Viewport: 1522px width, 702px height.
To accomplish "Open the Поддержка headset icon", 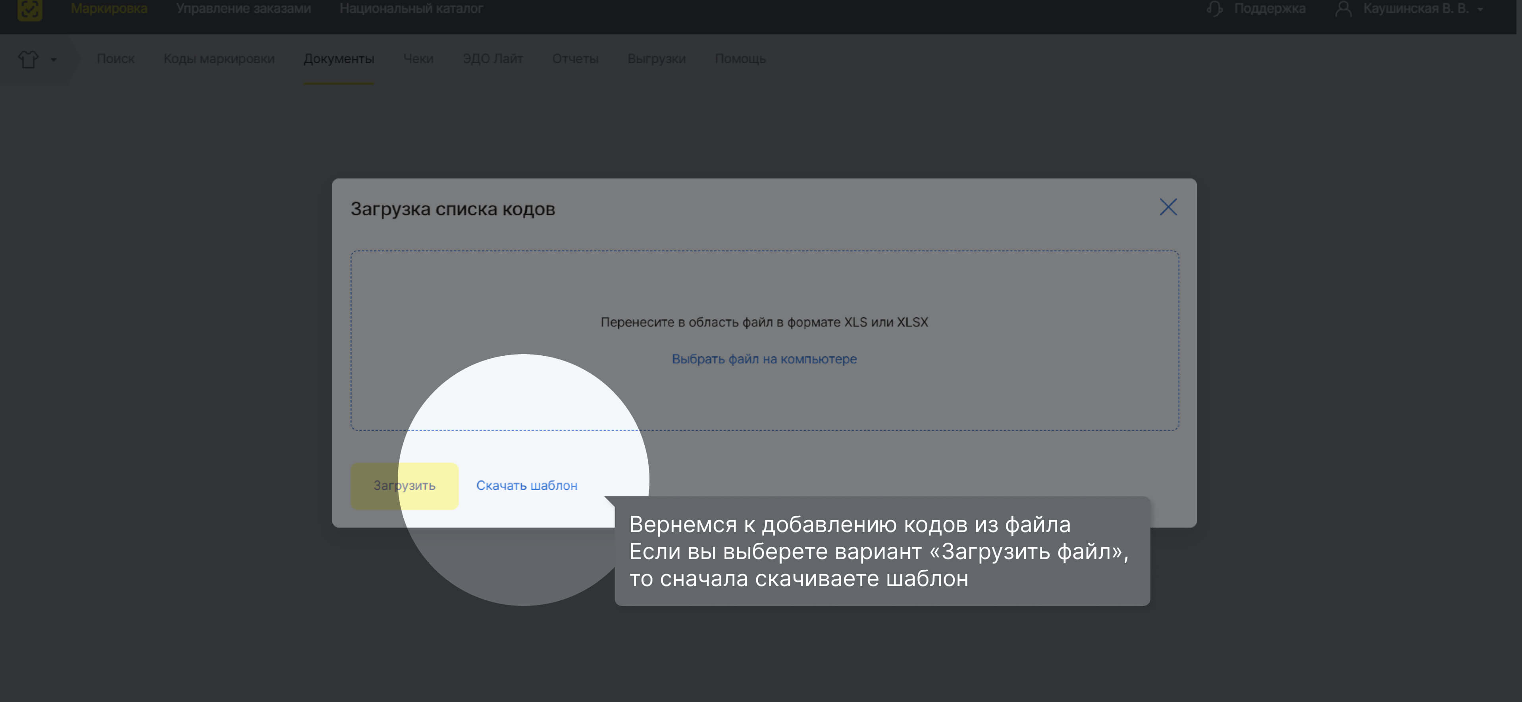I will click(1214, 8).
